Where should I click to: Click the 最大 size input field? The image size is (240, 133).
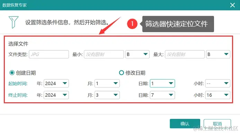coord(185,54)
